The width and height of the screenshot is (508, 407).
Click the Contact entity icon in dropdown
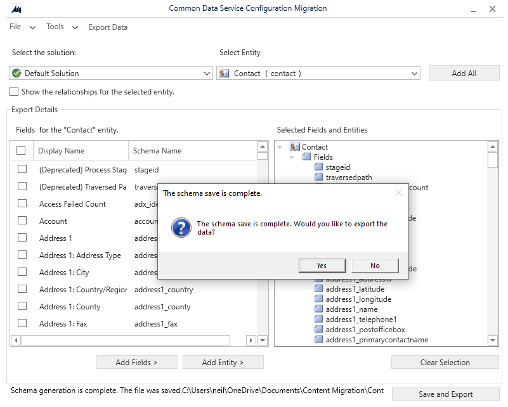(224, 74)
